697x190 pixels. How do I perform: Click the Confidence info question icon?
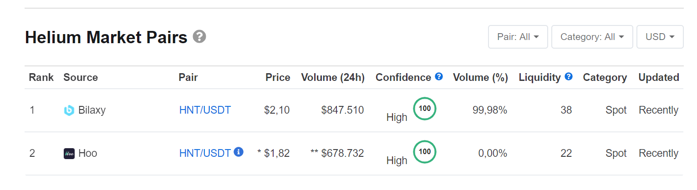[439, 77]
